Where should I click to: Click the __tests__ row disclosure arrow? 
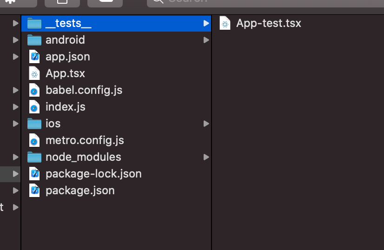click(206, 23)
